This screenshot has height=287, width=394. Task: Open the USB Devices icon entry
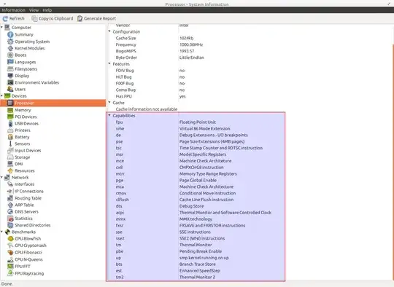coord(10,123)
